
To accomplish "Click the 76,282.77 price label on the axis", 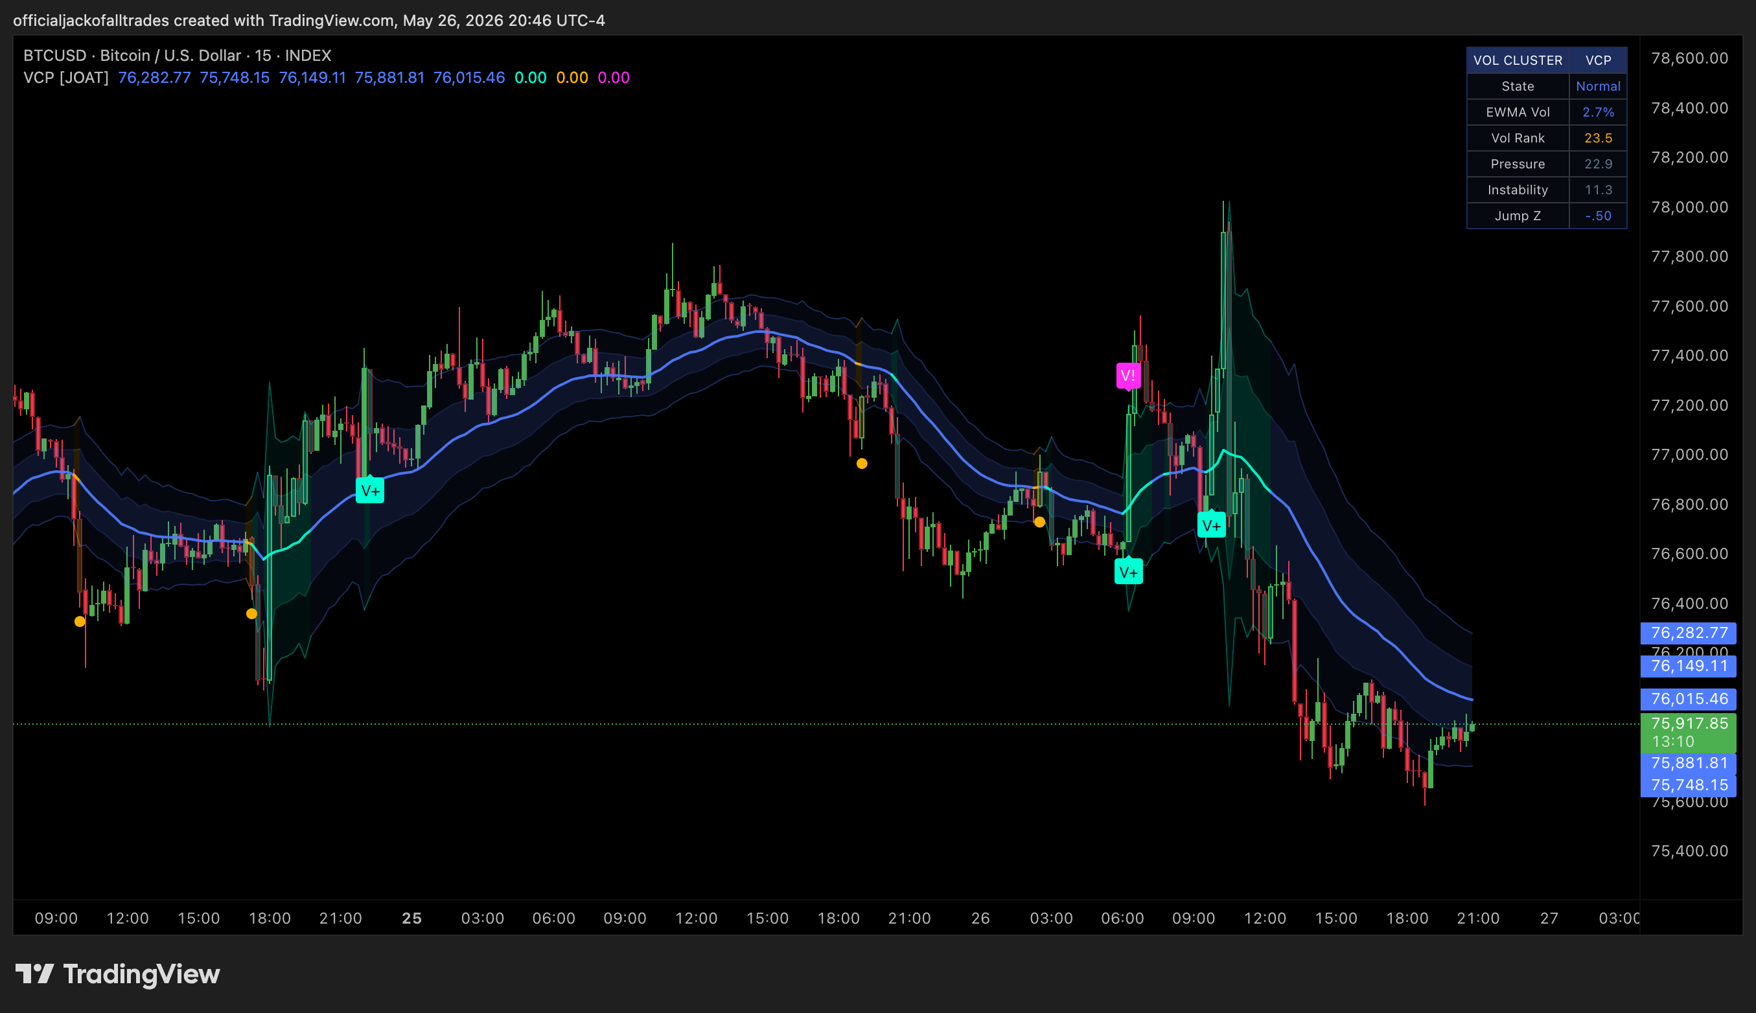I will (1689, 632).
